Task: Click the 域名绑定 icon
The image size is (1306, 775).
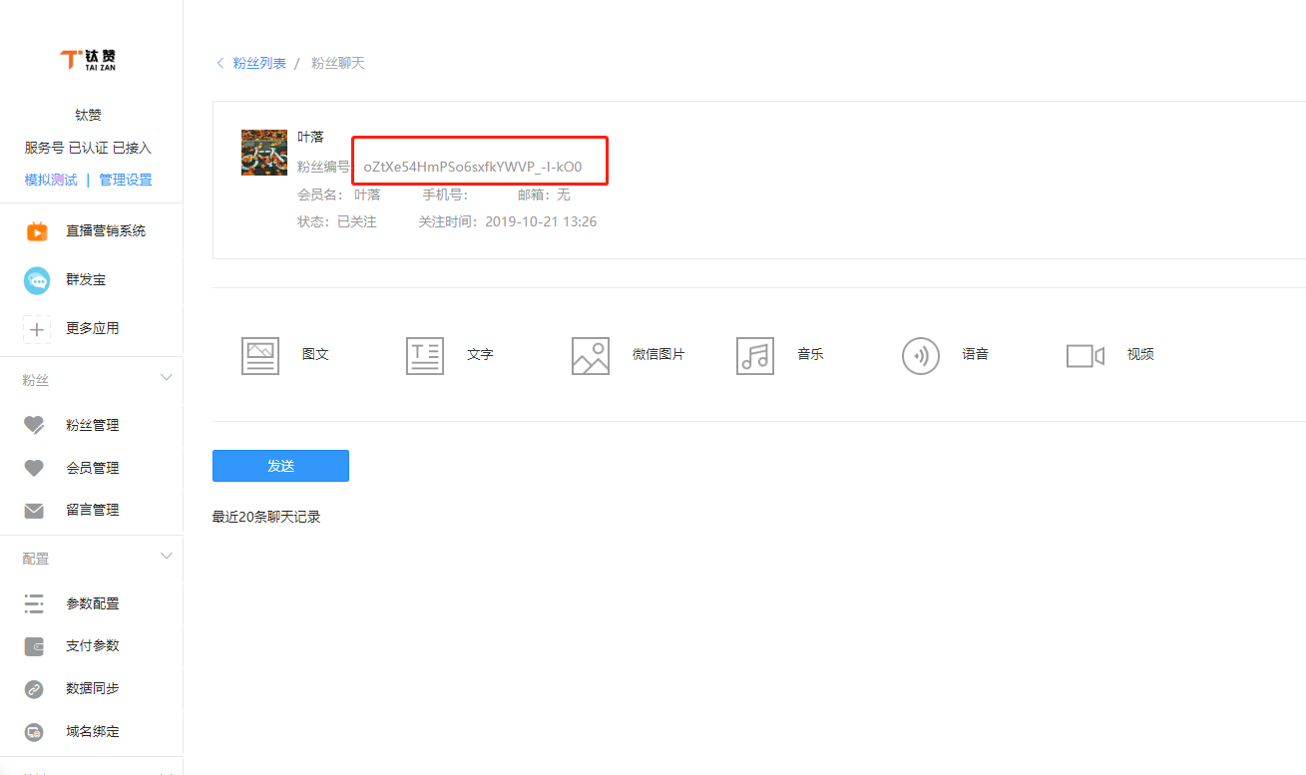Action: coord(34,732)
